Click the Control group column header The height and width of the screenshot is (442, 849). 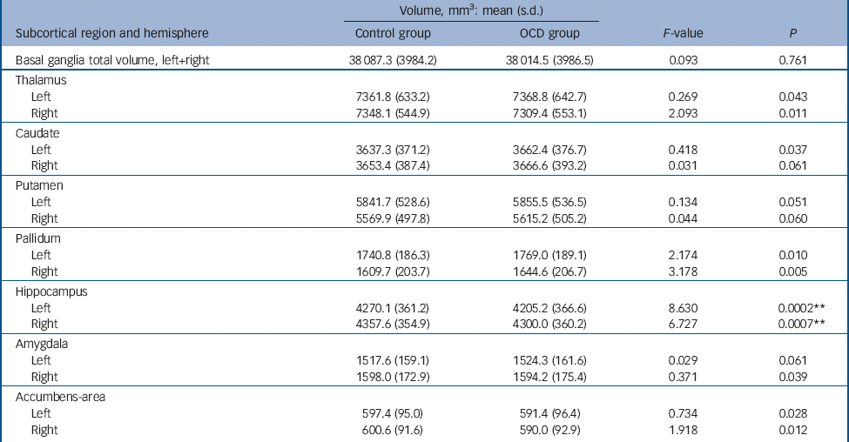pos(393,34)
